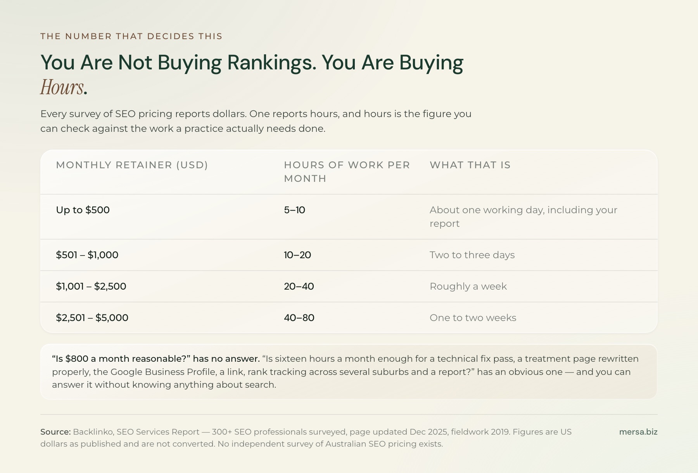Click the 'Up to $500' cell

83,210
